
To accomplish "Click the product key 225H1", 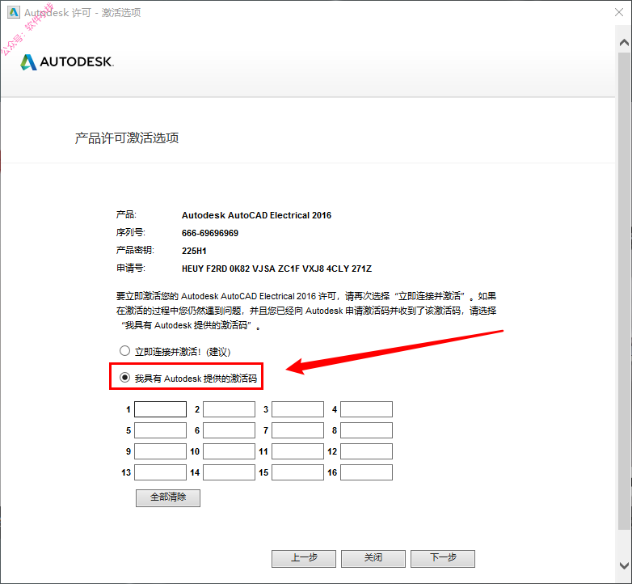I will [x=194, y=251].
